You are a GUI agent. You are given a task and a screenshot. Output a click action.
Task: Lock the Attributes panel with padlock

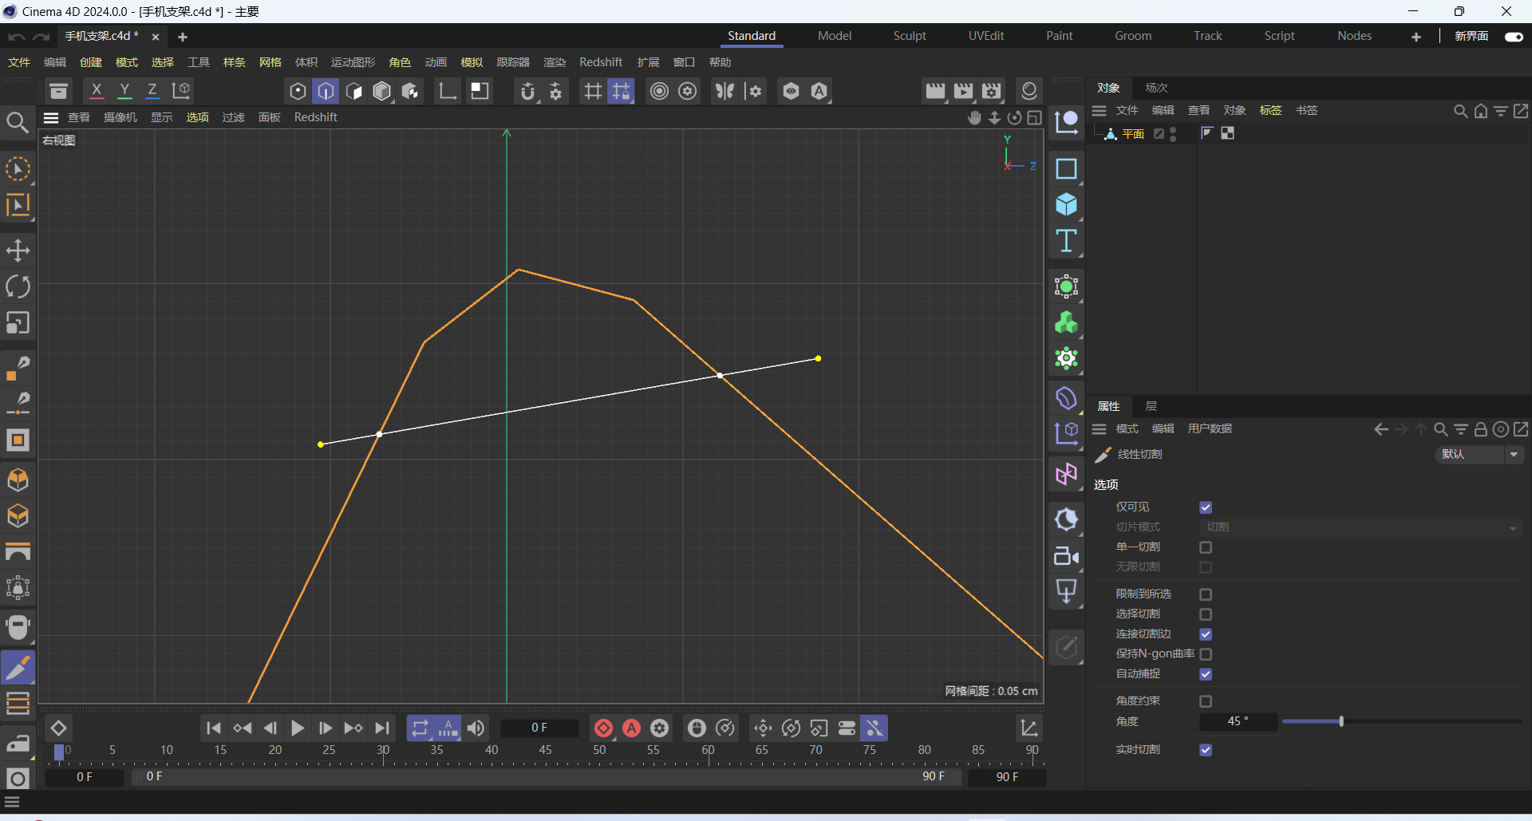pos(1480,429)
